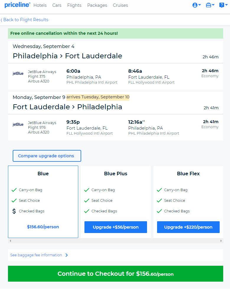Open the account profile icon menu
The width and height of the screenshot is (230, 289).
195,5
